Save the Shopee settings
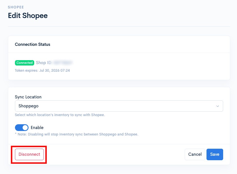237x174 pixels. [x=215, y=154]
